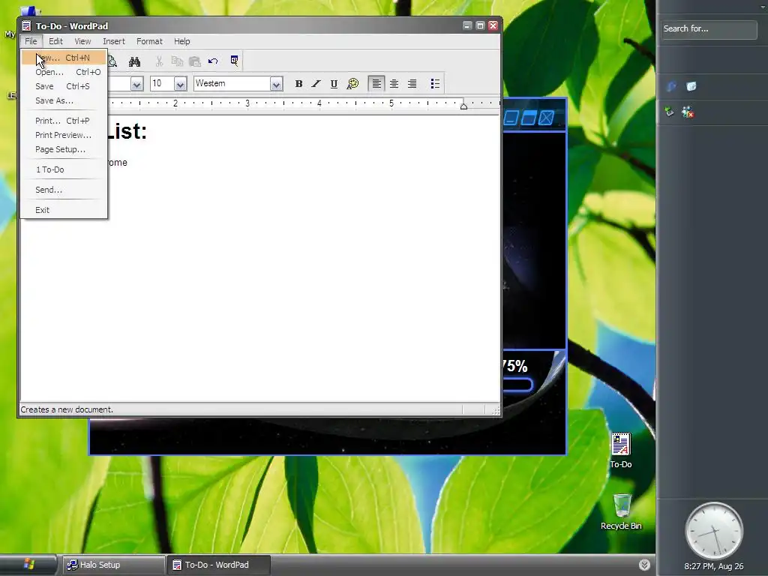
Task: Choose Print Preview... from the File menu
Action: [64, 135]
